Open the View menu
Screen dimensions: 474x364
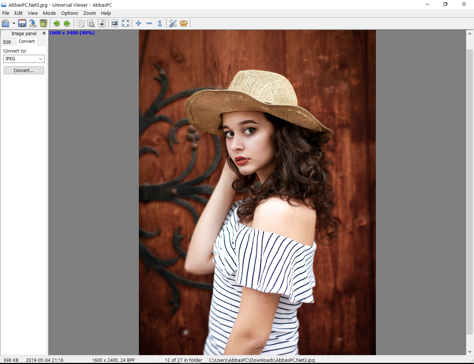click(33, 13)
